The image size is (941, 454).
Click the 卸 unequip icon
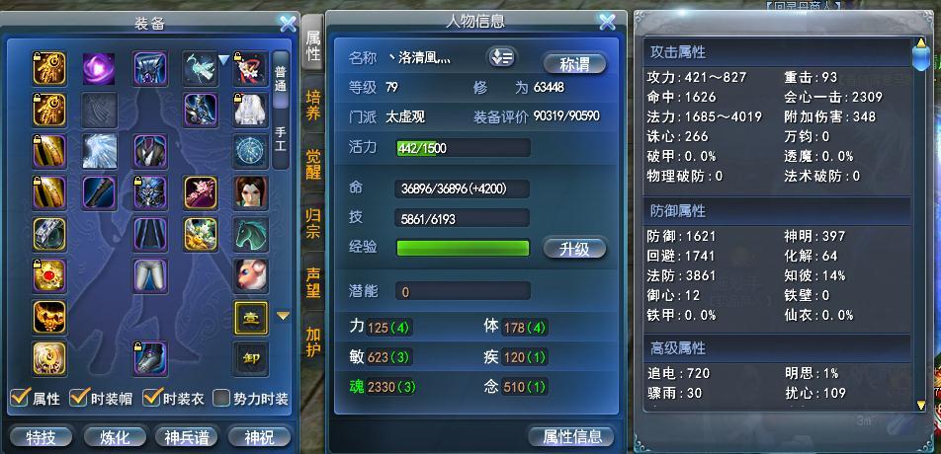tap(250, 359)
